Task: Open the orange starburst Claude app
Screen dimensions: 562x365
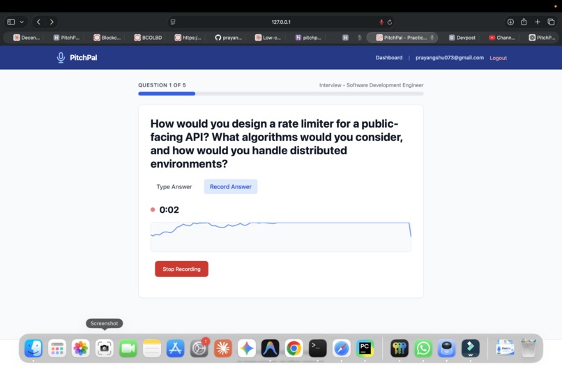Action: pos(223,348)
